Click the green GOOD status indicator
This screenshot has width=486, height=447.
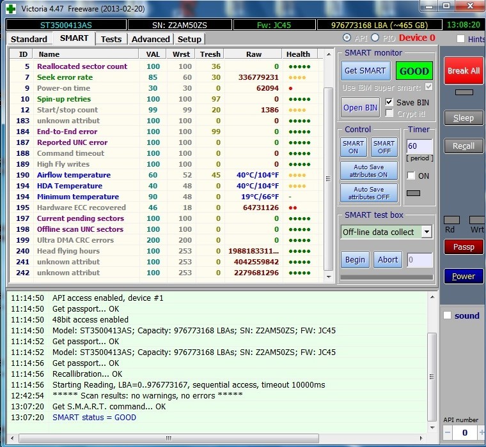click(x=414, y=71)
